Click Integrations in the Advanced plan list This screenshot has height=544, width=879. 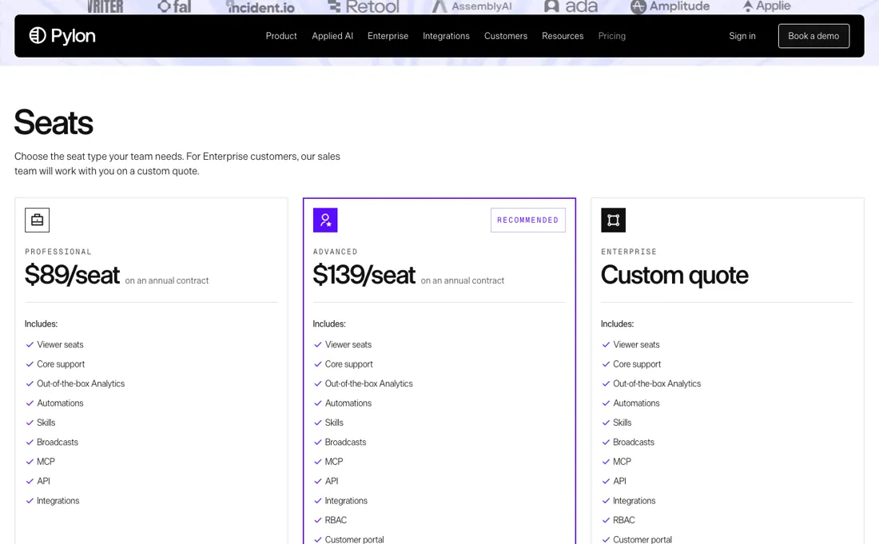[x=347, y=501]
